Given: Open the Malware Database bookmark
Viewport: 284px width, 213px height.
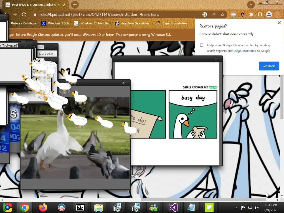Looking at the screenshot, I should pos(24,23).
